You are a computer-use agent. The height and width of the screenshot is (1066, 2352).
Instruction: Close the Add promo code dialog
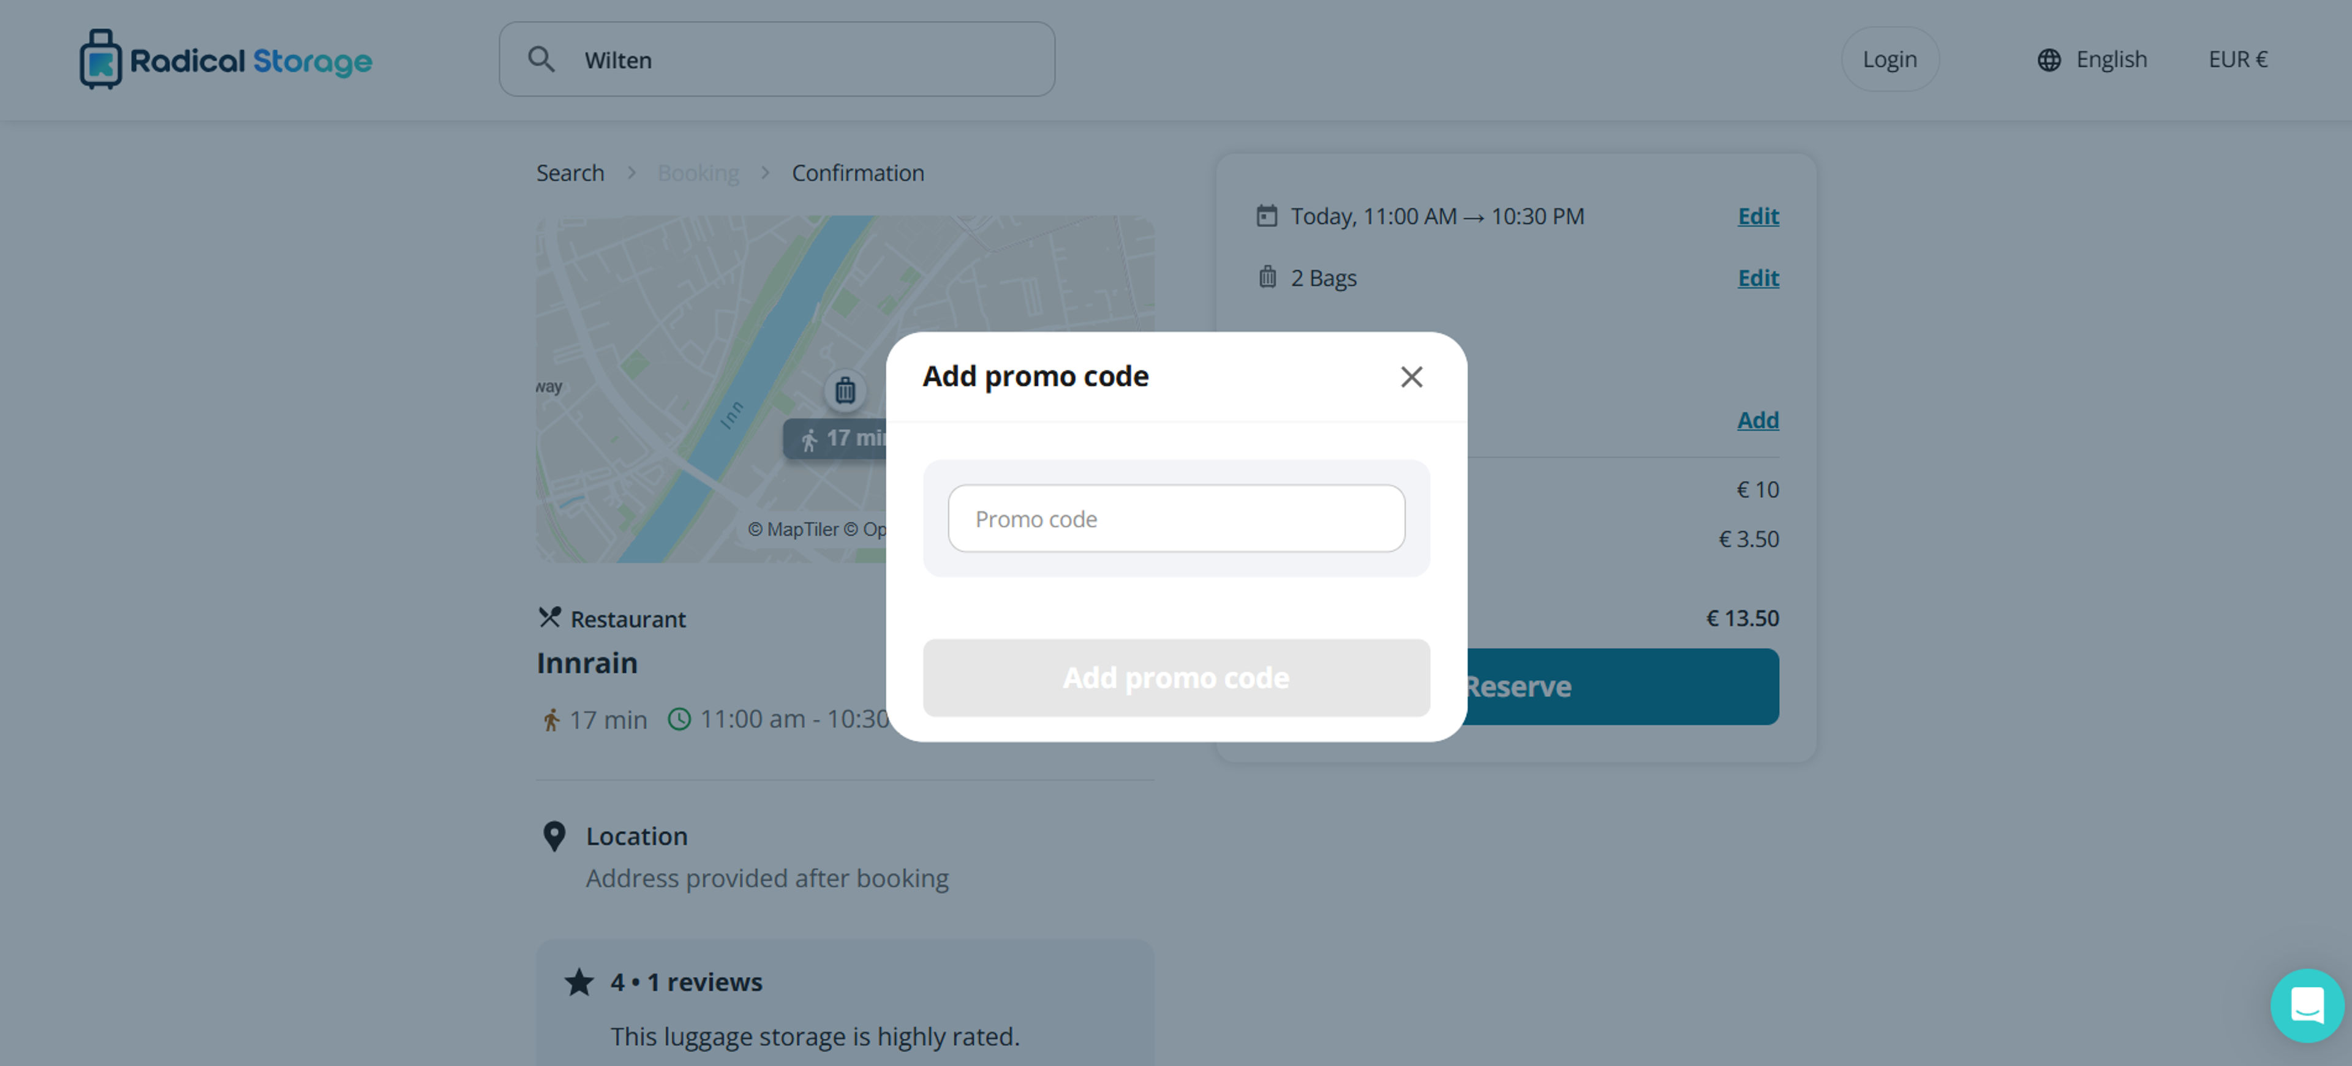click(1412, 377)
